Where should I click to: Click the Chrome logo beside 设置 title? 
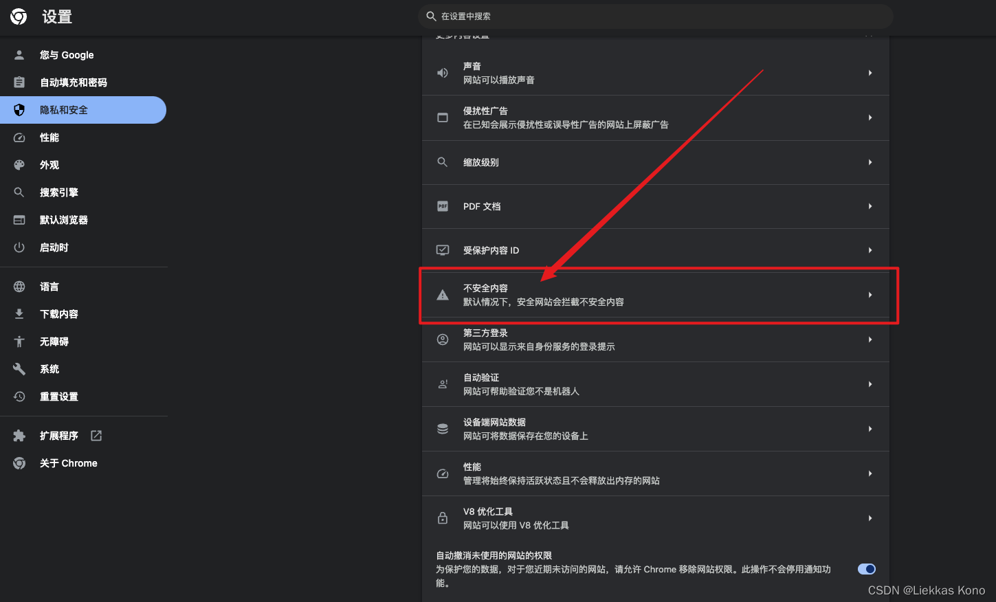(19, 16)
